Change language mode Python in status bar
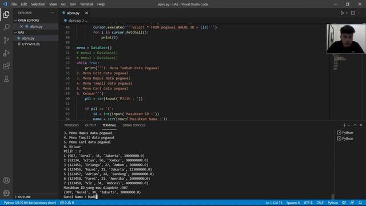 (x=333, y=203)
